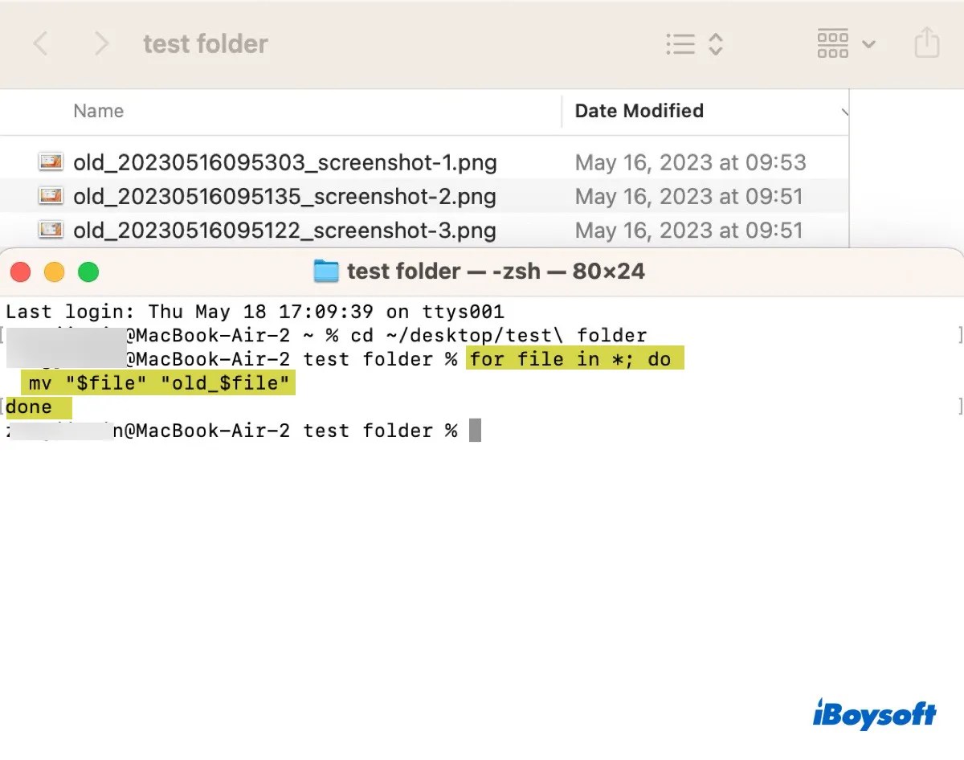
Task: Click the iBoysoft logo watermark
Action: click(875, 714)
